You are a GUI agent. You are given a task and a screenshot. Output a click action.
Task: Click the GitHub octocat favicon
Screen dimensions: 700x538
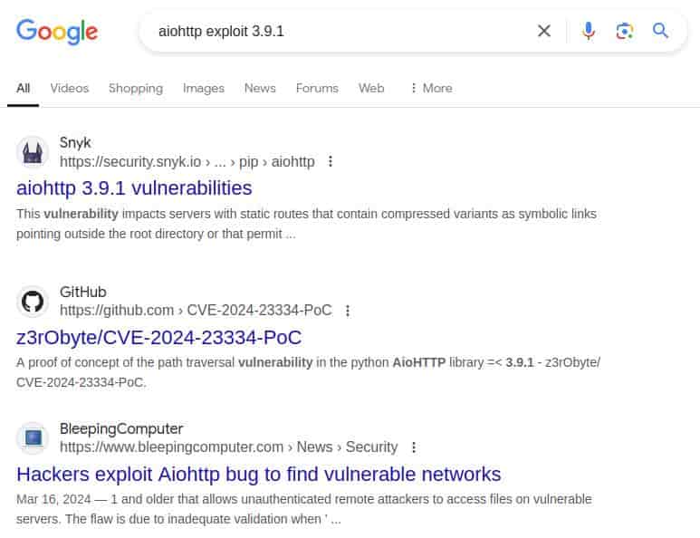click(x=33, y=302)
